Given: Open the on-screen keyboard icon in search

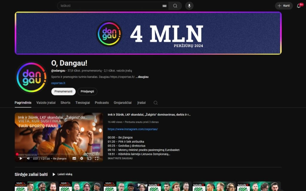Looking at the screenshot, I should coord(165,6).
